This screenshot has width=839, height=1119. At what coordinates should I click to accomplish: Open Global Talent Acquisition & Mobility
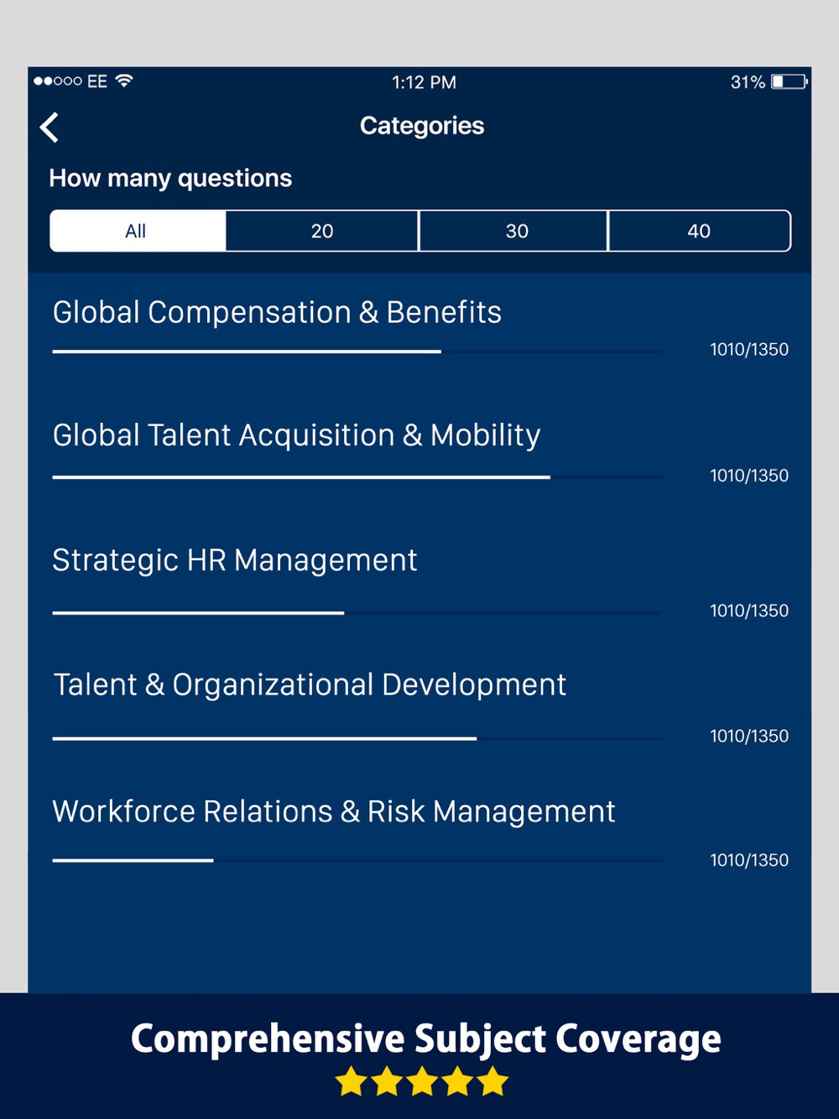tap(419, 451)
